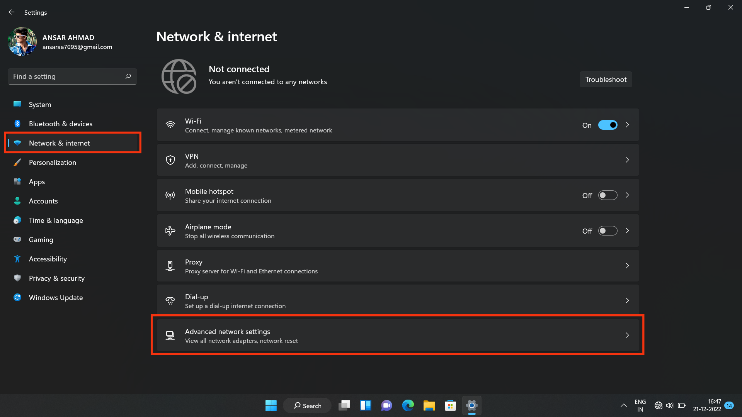Open Privacy & security settings
Screen dimensions: 742x417
click(x=73, y=278)
